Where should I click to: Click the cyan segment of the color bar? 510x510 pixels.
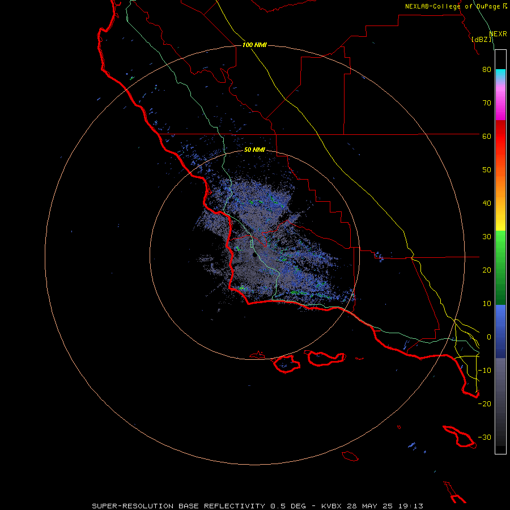point(500,74)
